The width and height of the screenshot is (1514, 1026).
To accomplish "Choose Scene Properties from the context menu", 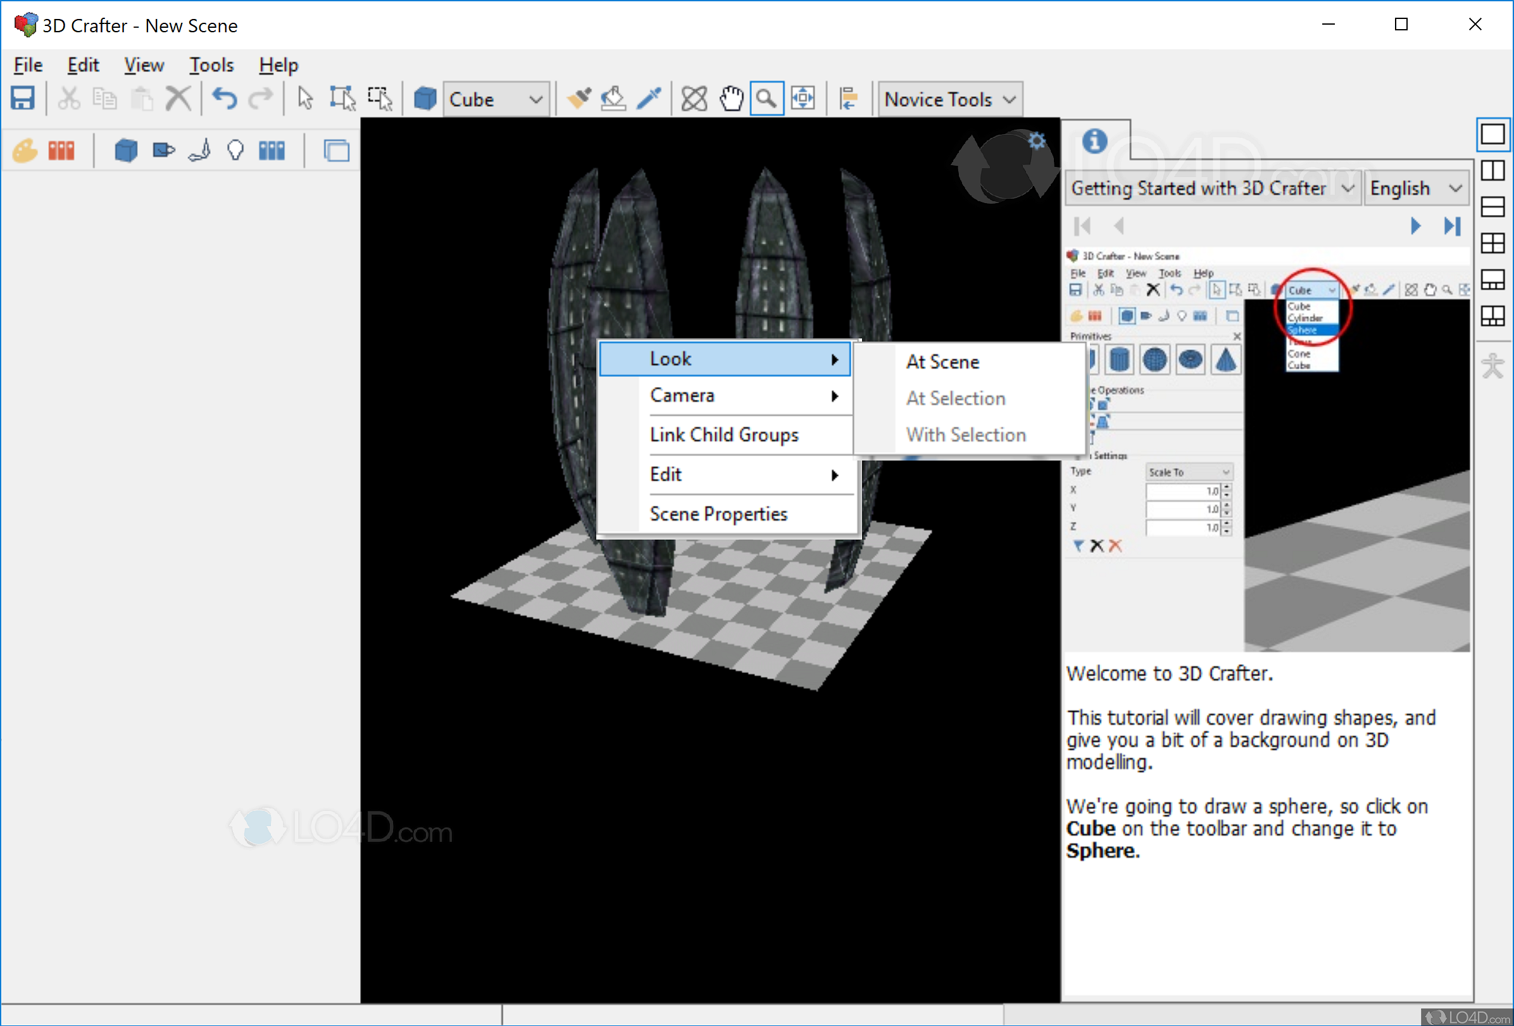I will click(718, 514).
